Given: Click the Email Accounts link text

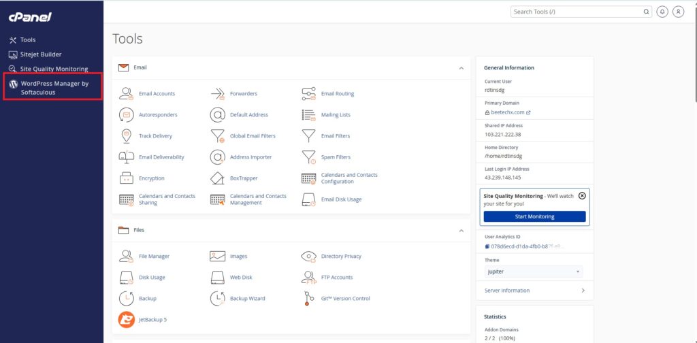Looking at the screenshot, I should pos(157,94).
